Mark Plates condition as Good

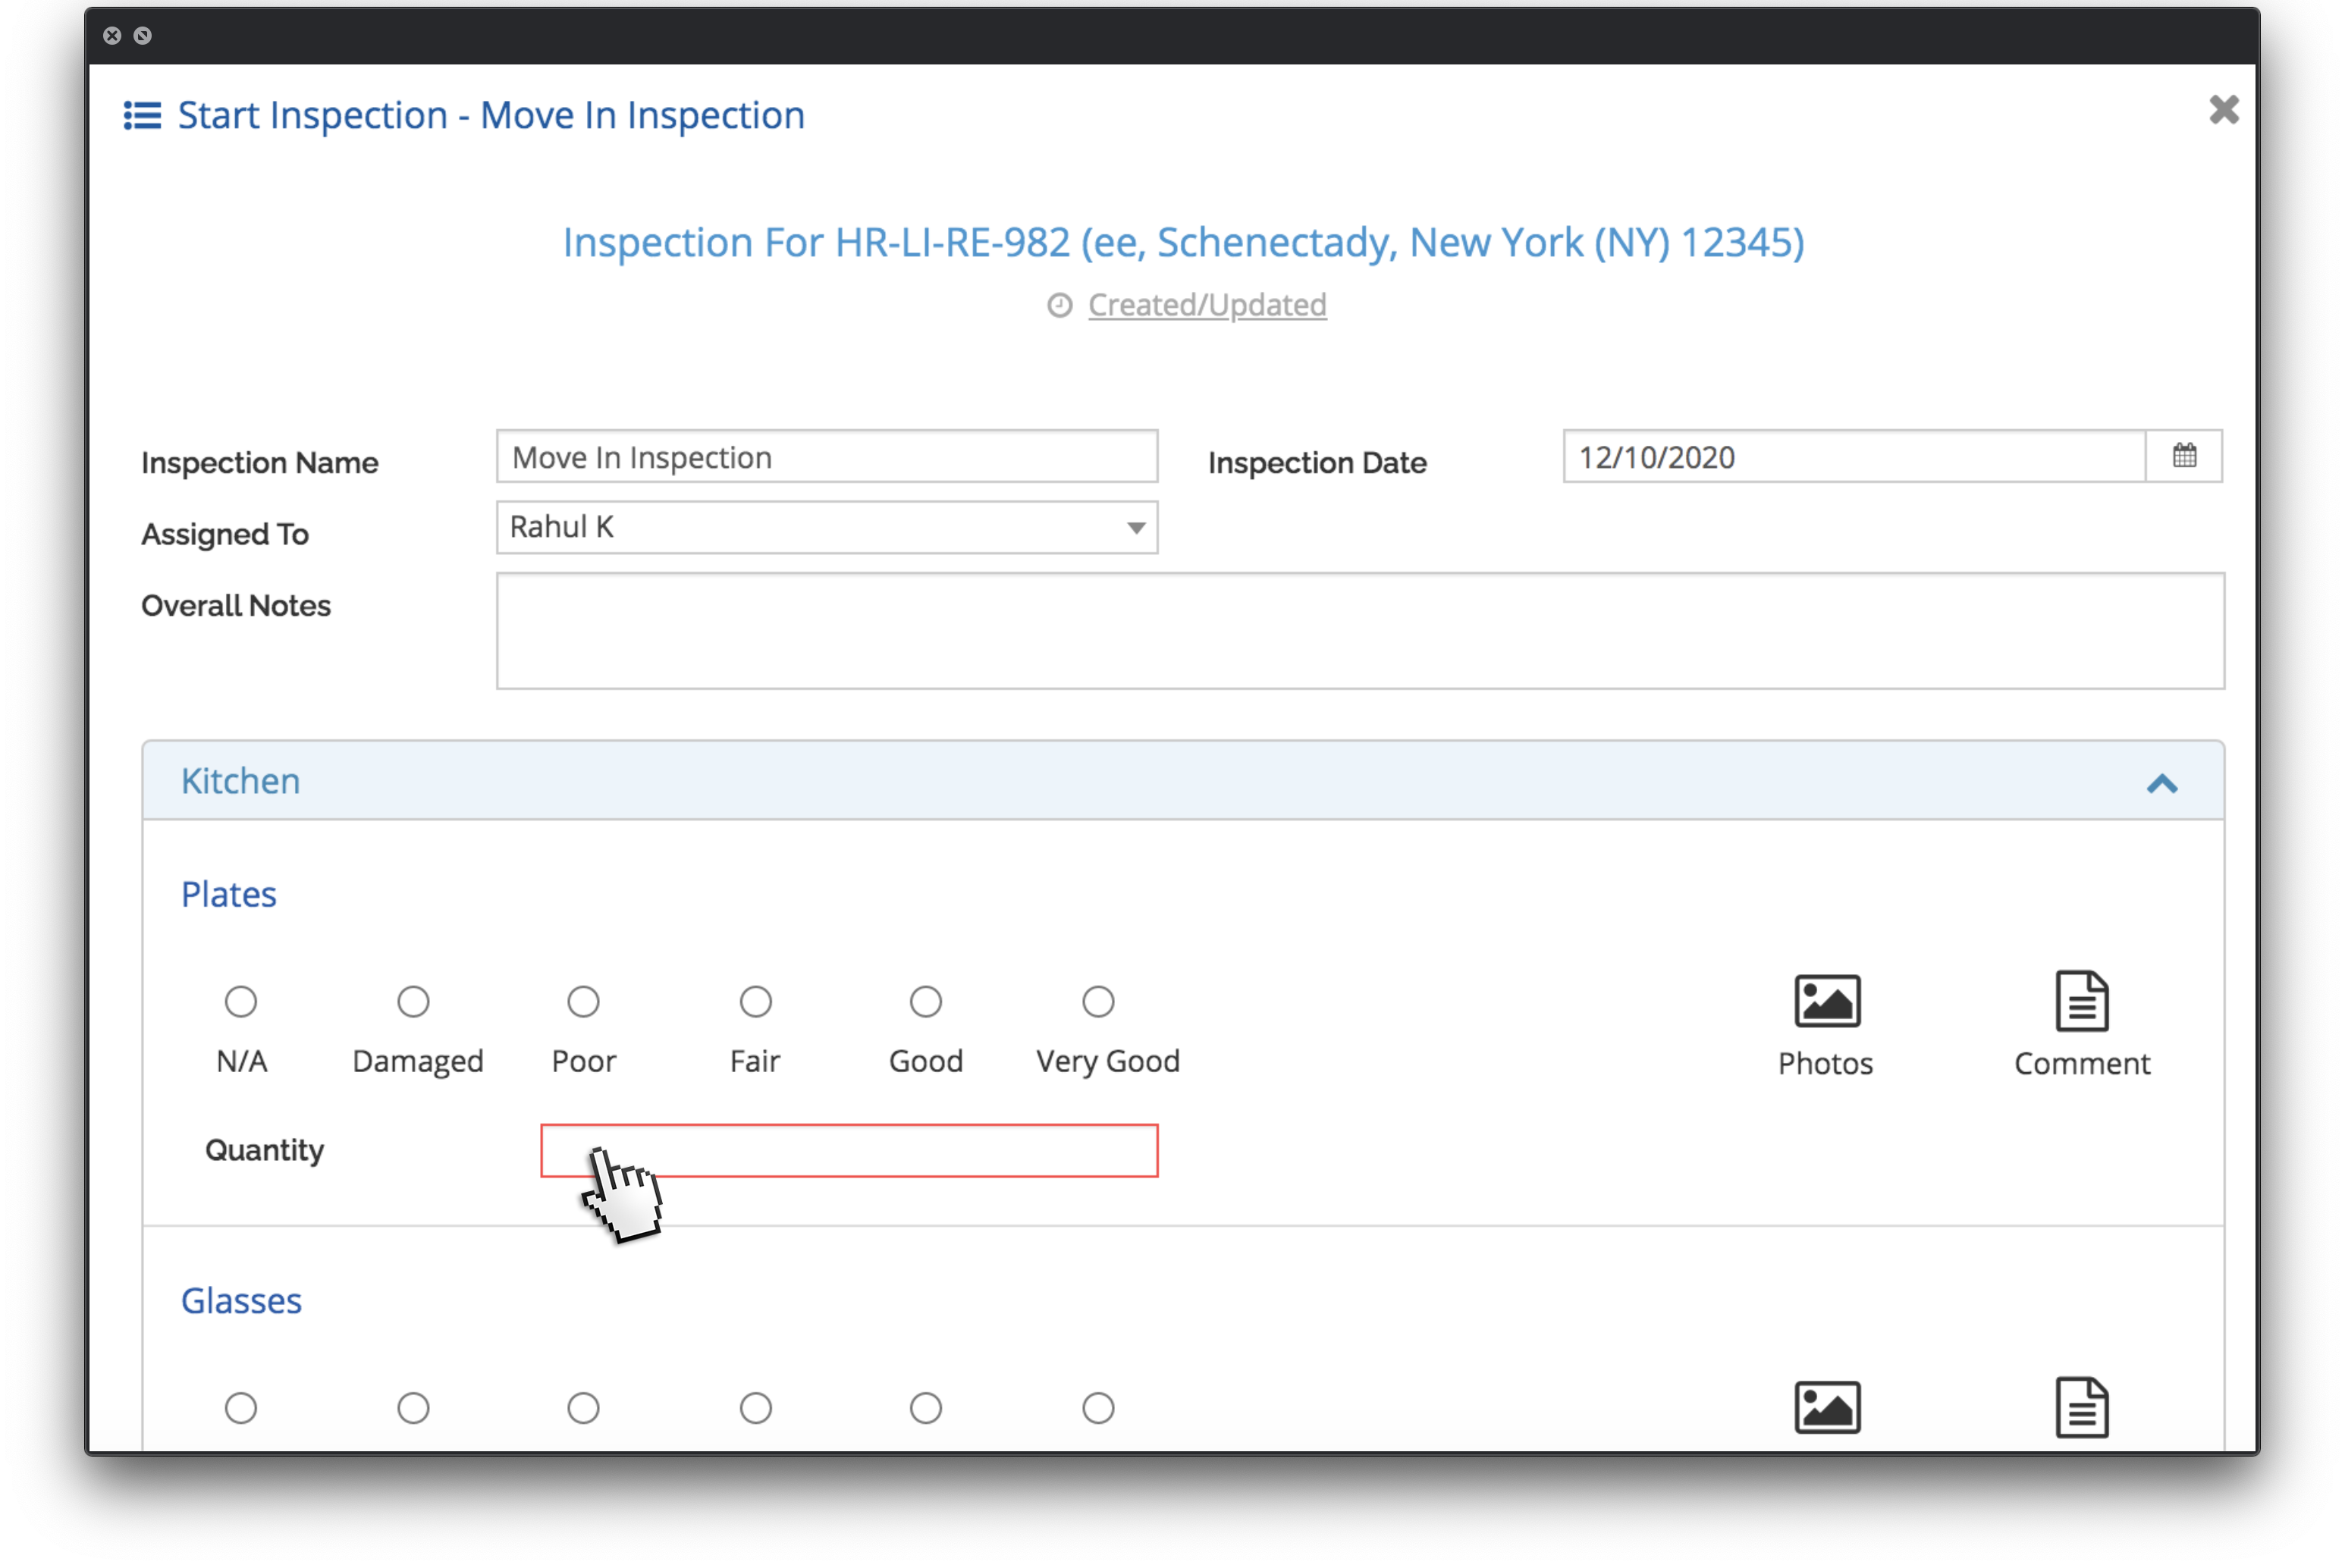pos(926,1001)
